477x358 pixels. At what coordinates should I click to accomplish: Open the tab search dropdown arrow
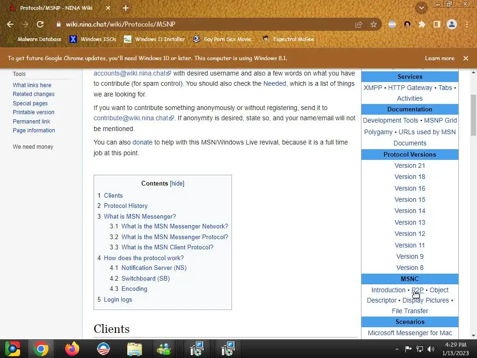[421, 8]
